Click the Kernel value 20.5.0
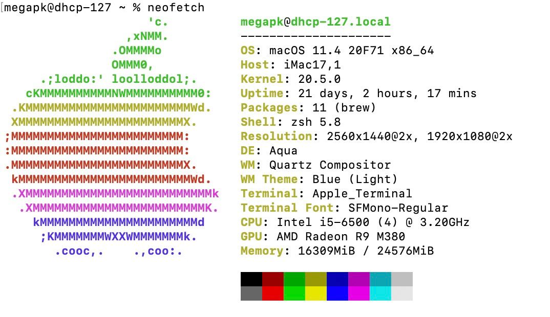This screenshot has width=550, height=317. pyautogui.click(x=319, y=79)
